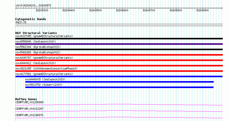Open transcript CENPP|NM_001286969

pos(29,102)
